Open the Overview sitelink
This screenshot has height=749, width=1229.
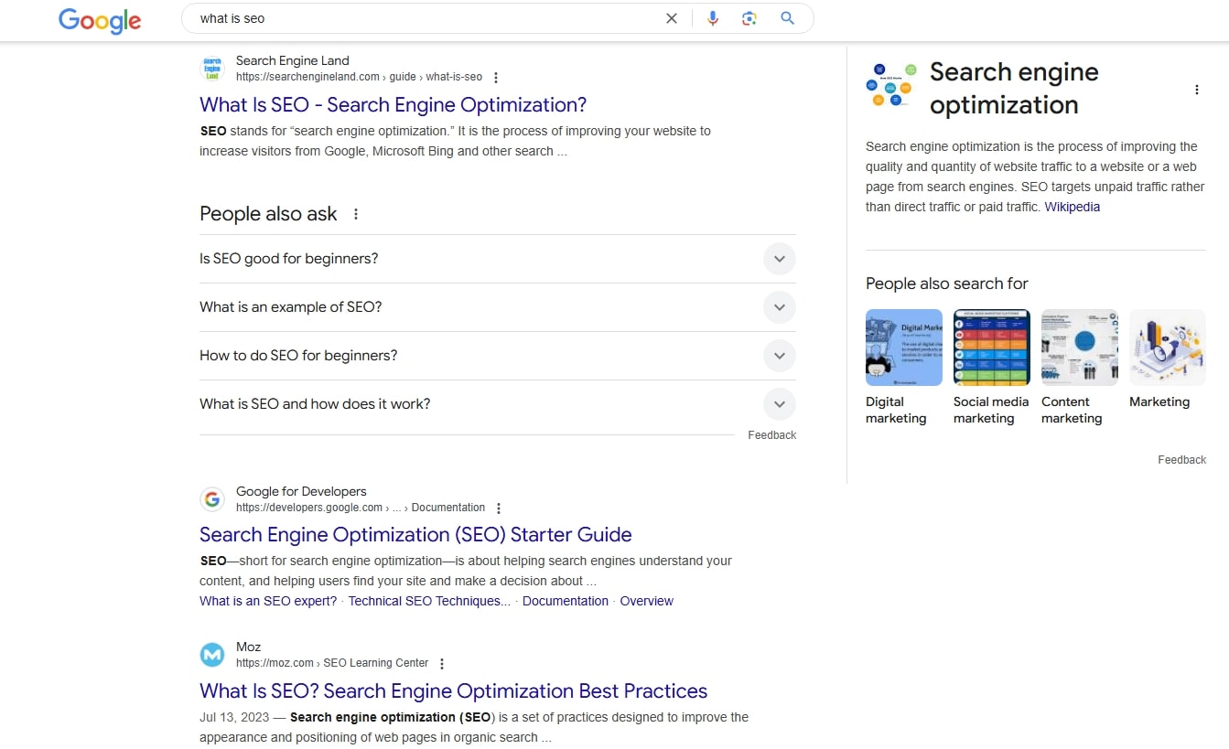[646, 601]
